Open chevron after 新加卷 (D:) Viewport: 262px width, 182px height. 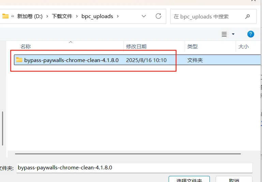[x=47, y=16]
